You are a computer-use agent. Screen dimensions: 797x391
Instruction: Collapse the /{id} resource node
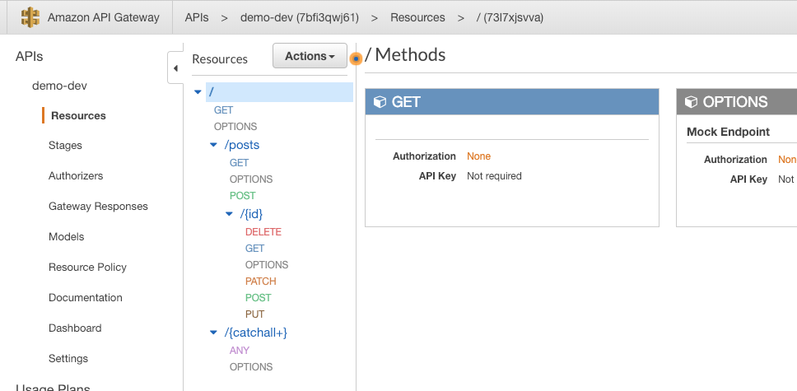(229, 214)
